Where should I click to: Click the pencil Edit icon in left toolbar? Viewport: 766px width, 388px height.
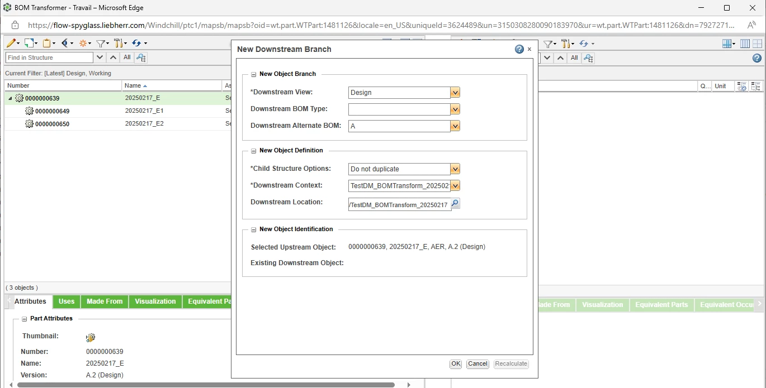pyautogui.click(x=11, y=43)
